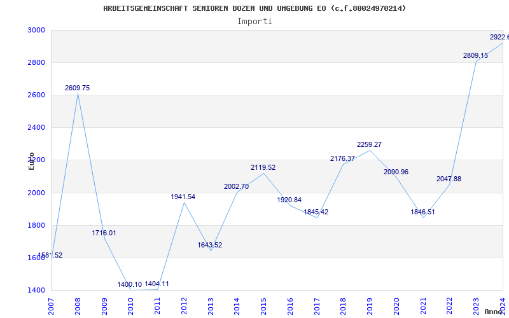
Task: Click the 1845.42 value label
Action: point(316,212)
